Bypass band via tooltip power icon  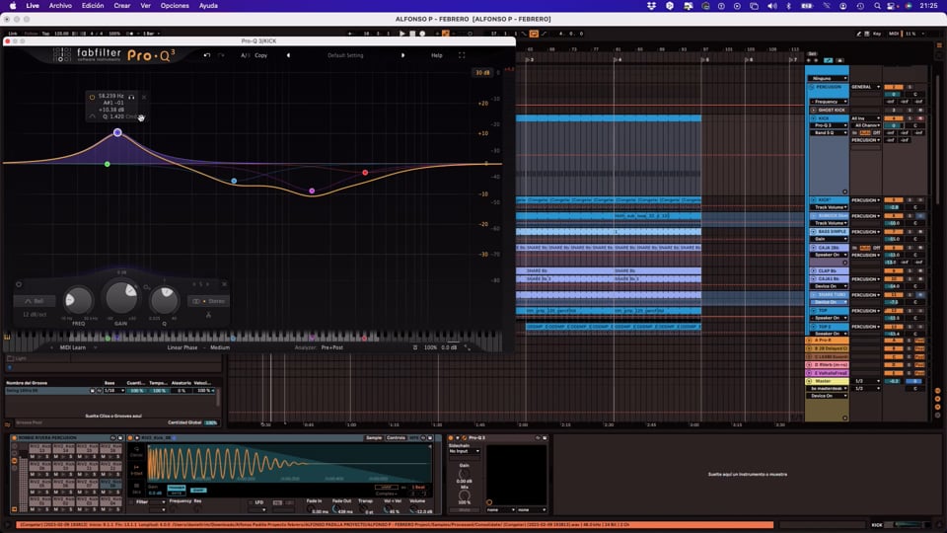pyautogui.click(x=92, y=97)
